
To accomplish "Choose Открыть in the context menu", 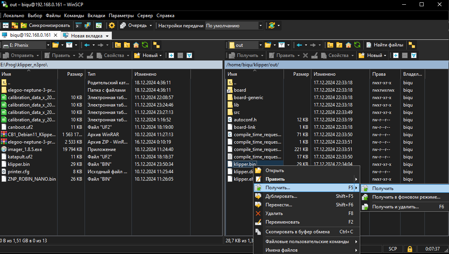I will click(306, 171).
